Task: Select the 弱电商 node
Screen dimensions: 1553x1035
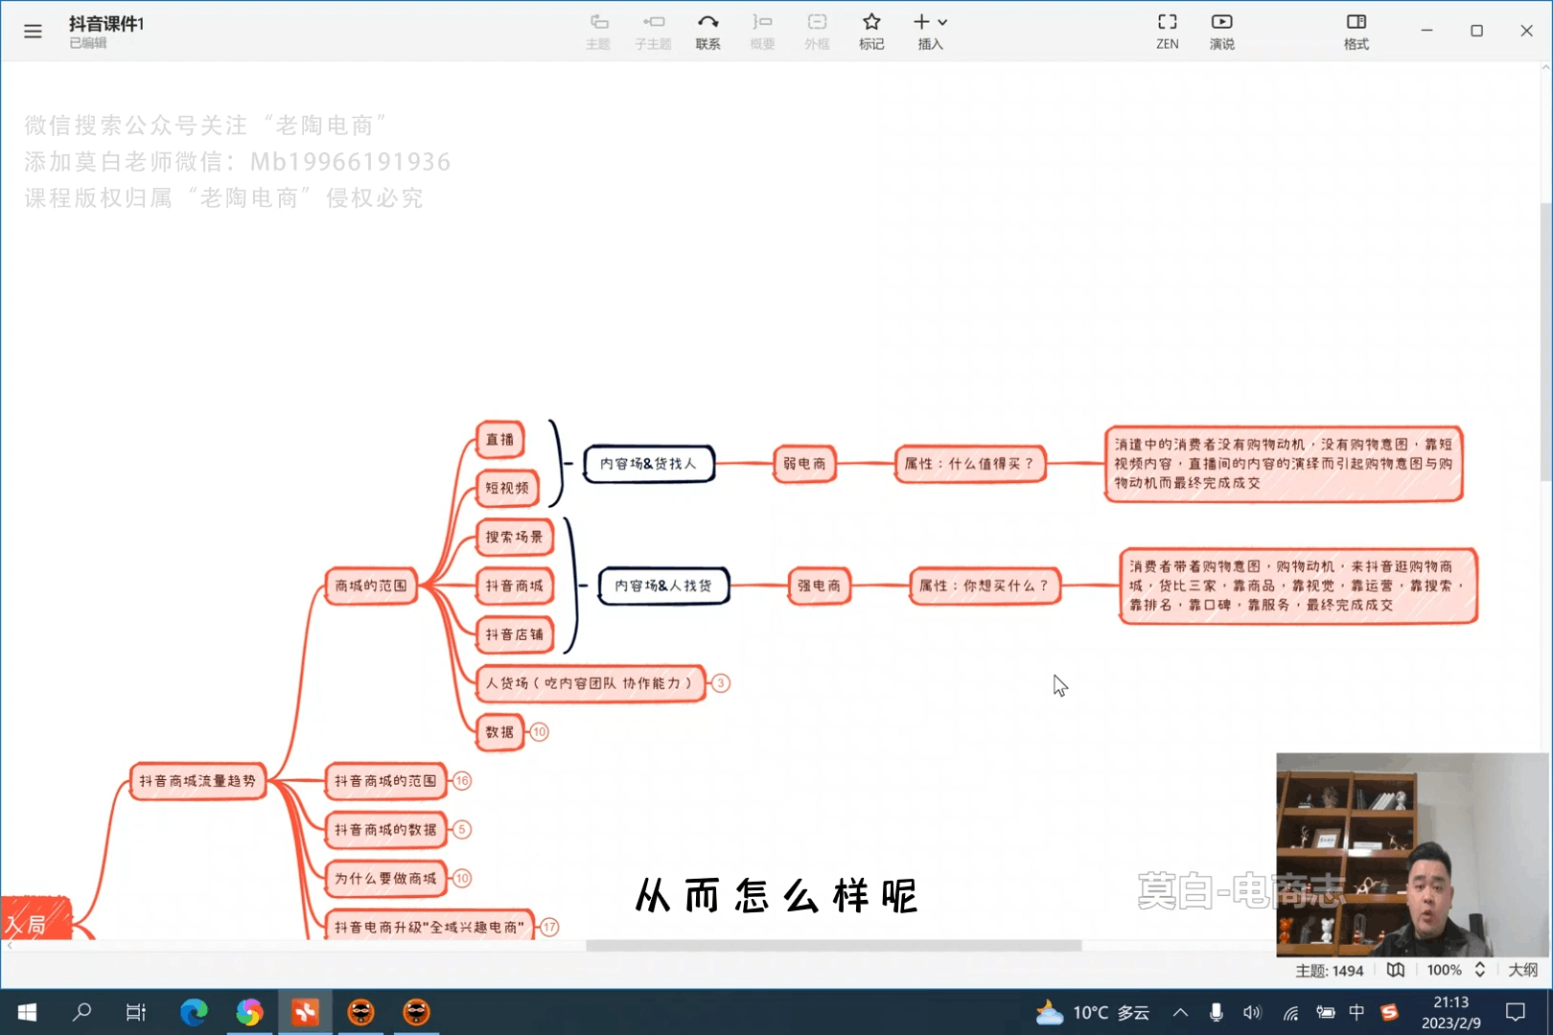Action: tap(804, 464)
